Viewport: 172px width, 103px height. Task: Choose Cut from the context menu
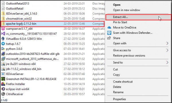point(116,70)
